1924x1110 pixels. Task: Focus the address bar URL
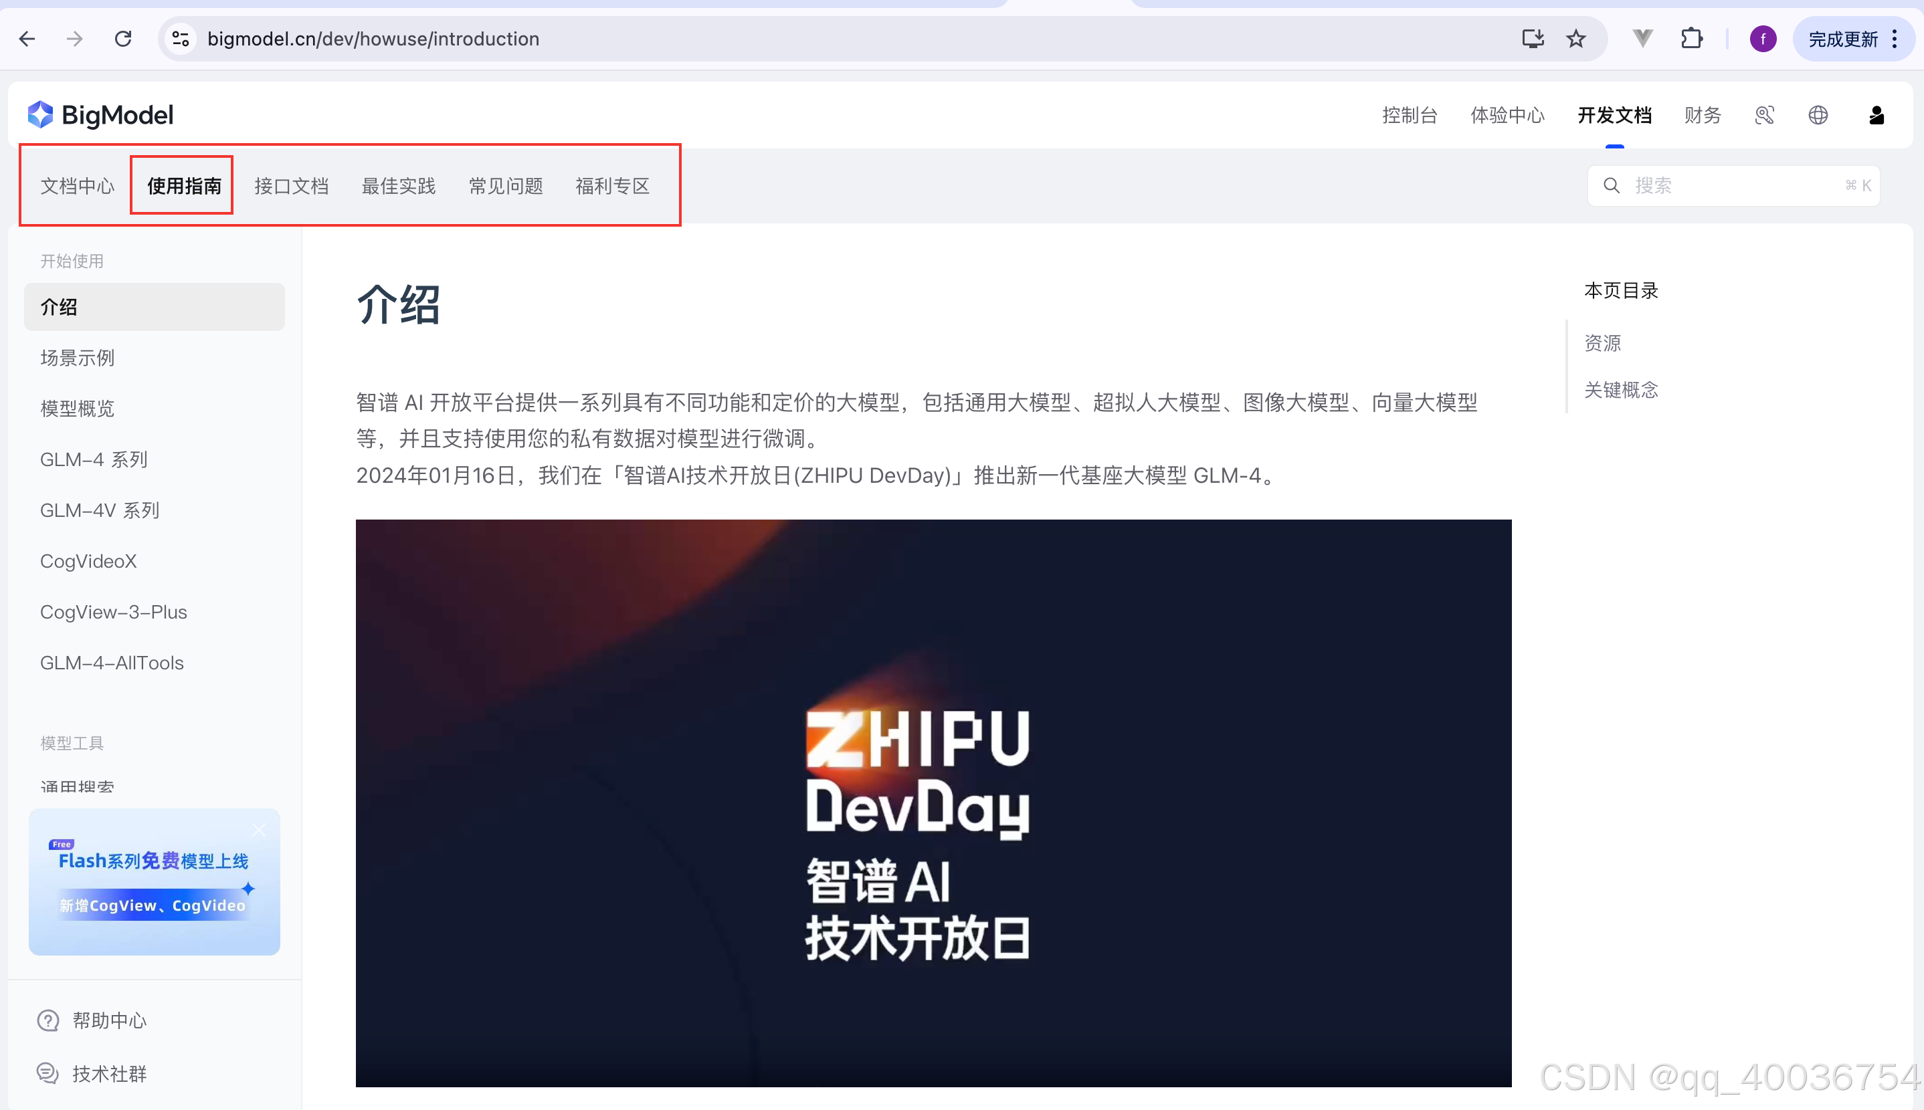pos(373,39)
